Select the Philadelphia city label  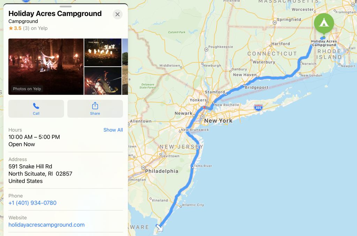click(162, 171)
